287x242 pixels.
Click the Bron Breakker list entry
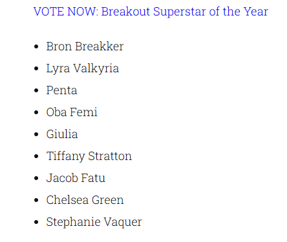pyautogui.click(x=85, y=46)
